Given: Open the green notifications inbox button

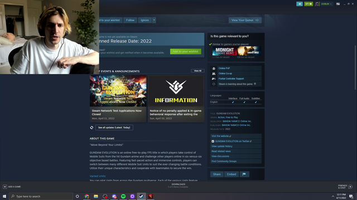Looking at the screenshot, I should pos(308,4).
